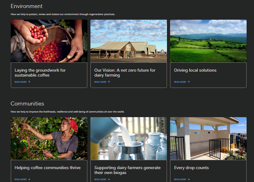Image resolution: width=254 pixels, height=182 pixels.
Task: Click the 'Driving local solutions' title
Action: tap(195, 70)
